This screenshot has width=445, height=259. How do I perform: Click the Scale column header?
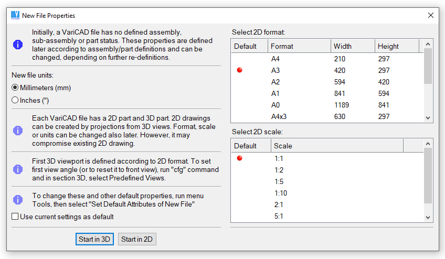click(x=336, y=146)
